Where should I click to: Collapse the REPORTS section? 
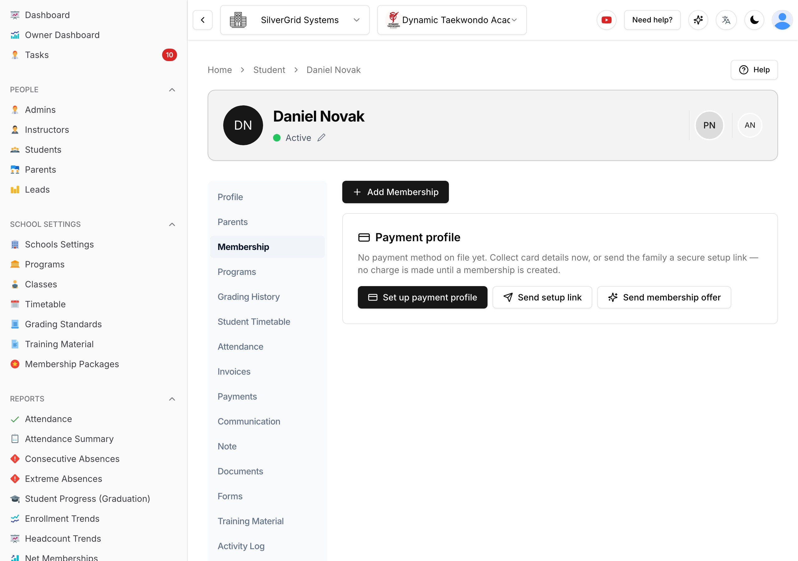pyautogui.click(x=172, y=399)
